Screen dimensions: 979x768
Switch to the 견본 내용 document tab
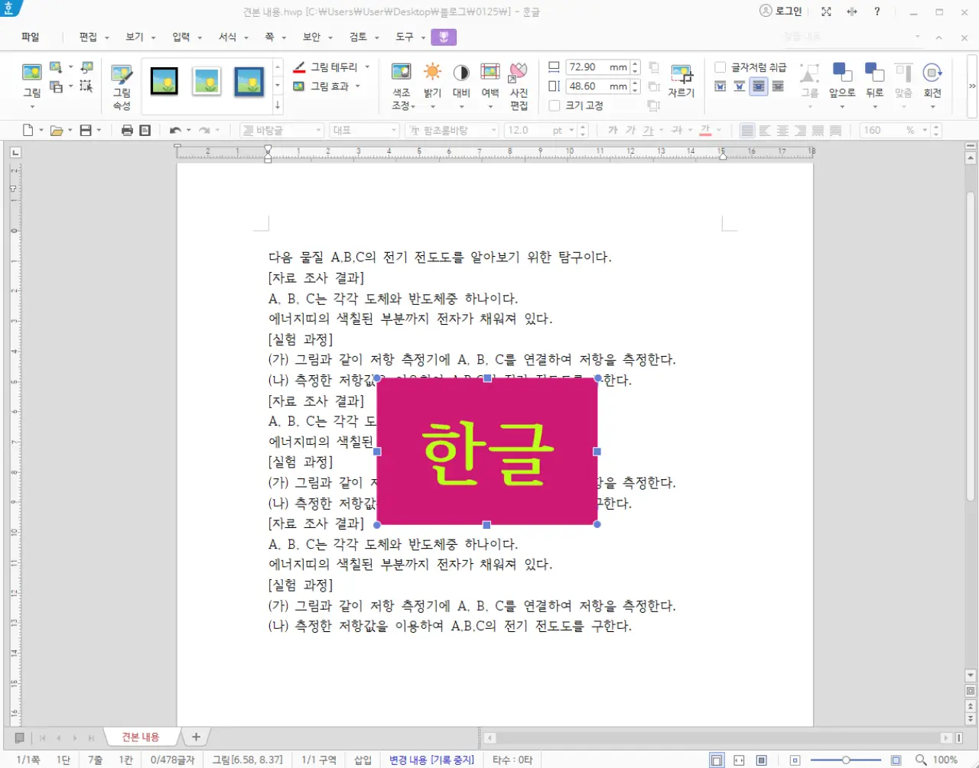click(x=141, y=736)
